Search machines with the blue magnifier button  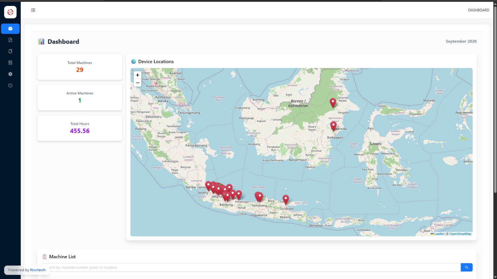[467, 267]
